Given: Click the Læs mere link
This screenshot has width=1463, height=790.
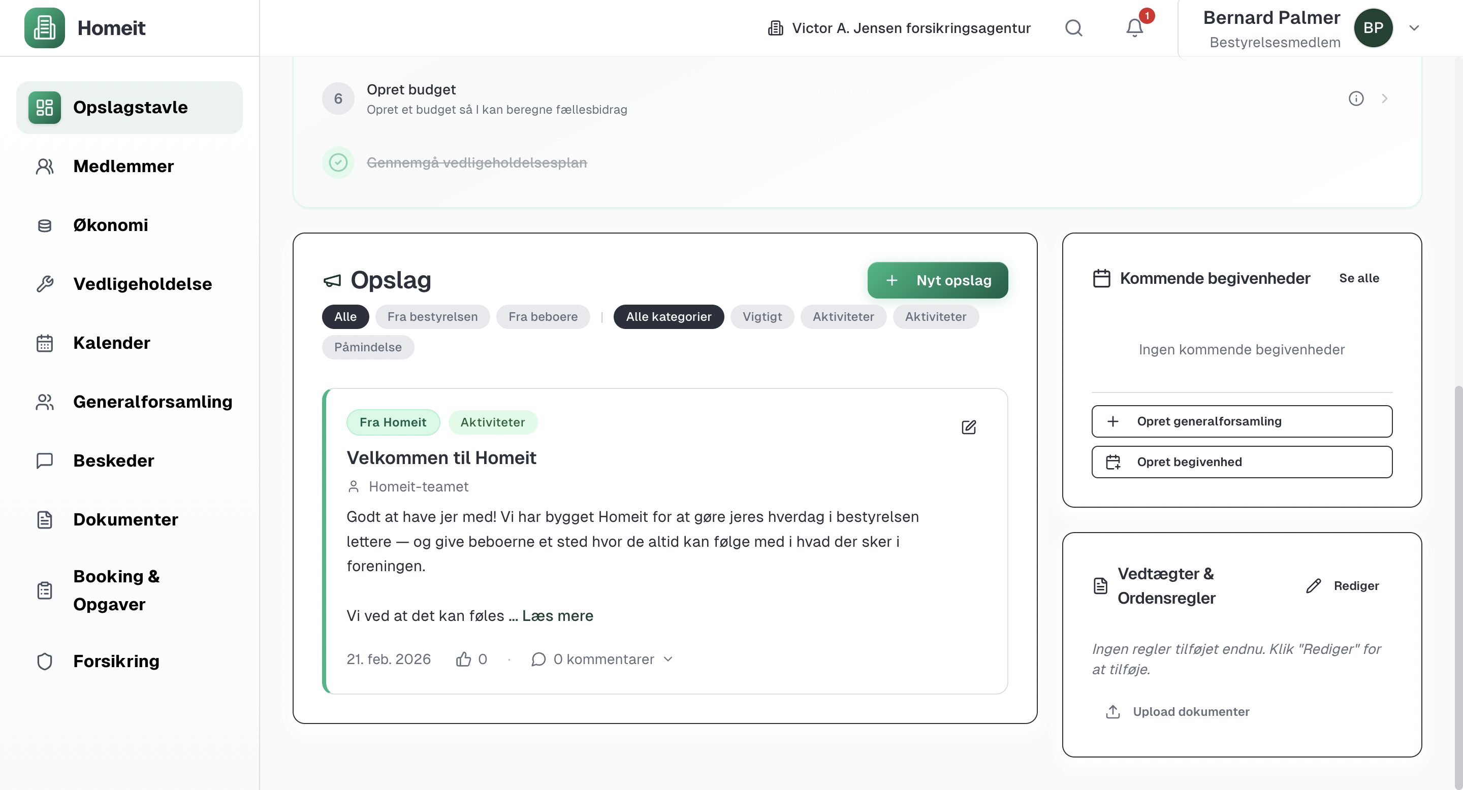Looking at the screenshot, I should pos(557,616).
